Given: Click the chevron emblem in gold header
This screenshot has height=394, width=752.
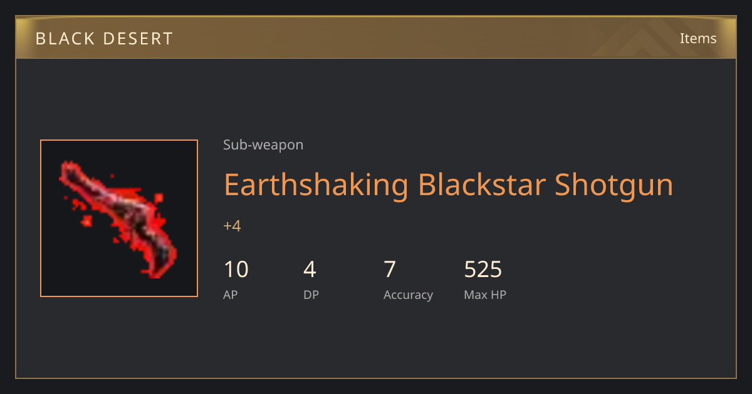Looking at the screenshot, I should pos(645,39).
